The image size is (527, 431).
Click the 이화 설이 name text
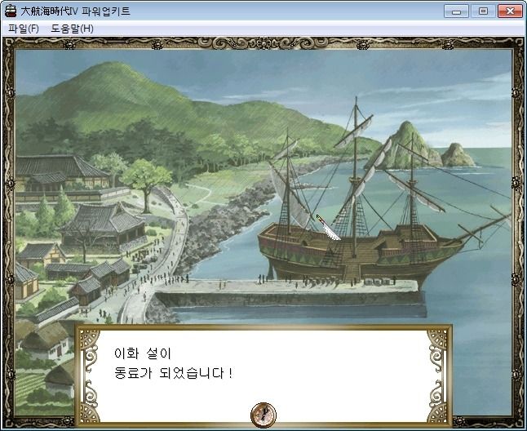(x=143, y=353)
